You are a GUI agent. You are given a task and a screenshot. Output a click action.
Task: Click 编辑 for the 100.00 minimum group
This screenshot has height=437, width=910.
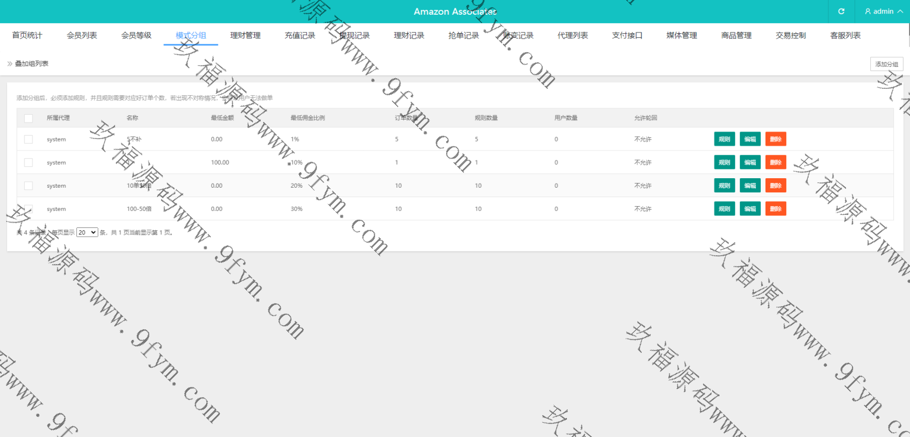[x=750, y=162]
